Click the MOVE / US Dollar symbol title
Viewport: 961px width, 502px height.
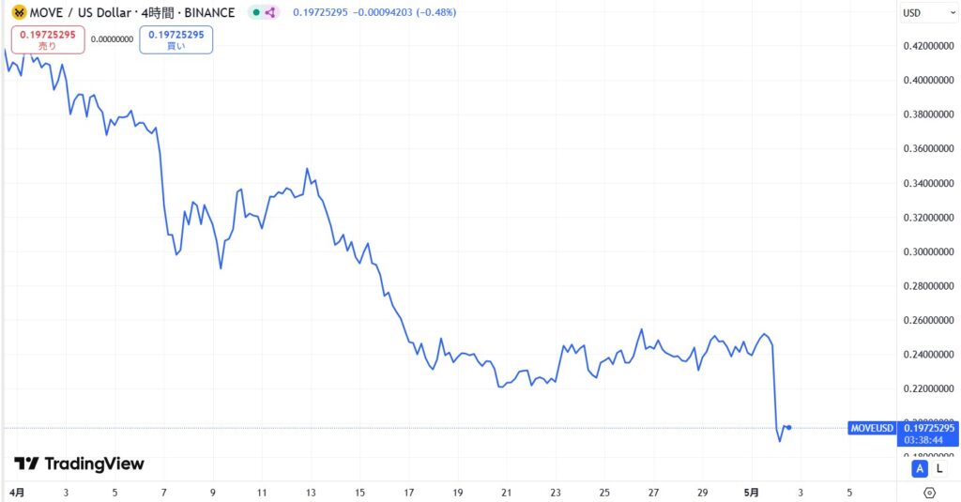click(81, 12)
